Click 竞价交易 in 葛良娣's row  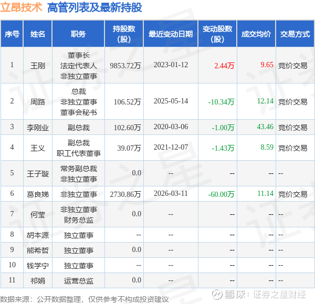click(x=293, y=194)
